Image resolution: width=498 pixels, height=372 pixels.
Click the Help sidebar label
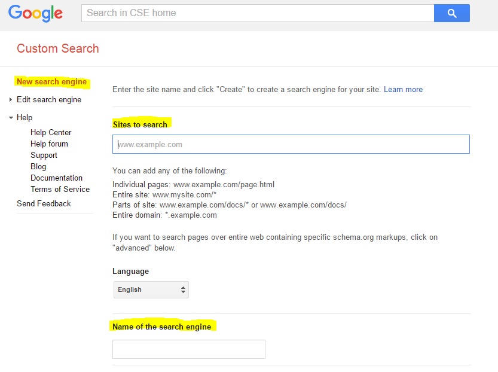click(x=25, y=118)
